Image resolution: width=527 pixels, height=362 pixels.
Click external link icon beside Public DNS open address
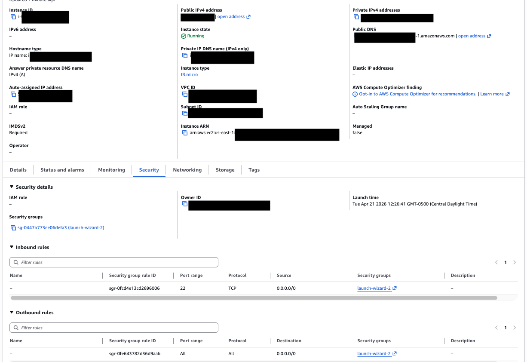point(489,36)
